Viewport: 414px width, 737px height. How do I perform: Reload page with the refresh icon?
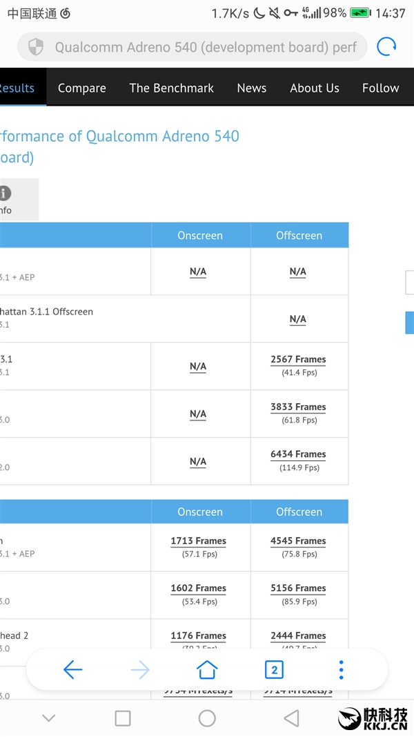point(386,47)
